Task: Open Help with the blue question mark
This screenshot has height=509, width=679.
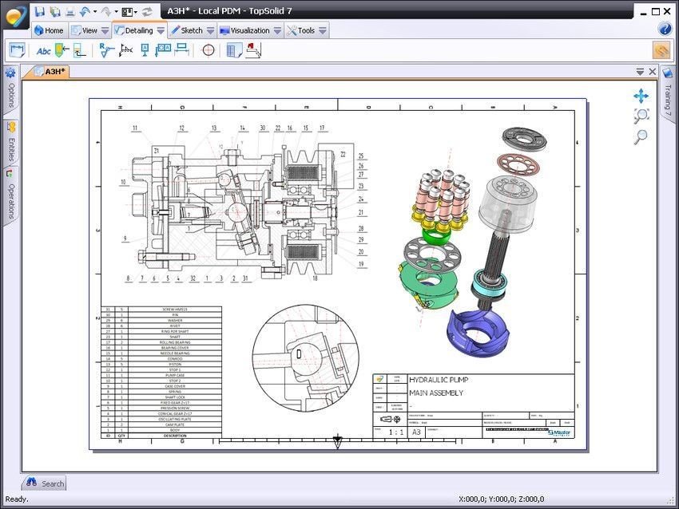Action: point(665,29)
